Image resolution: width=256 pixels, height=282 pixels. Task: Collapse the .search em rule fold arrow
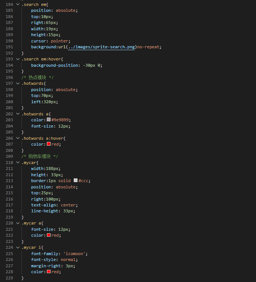tap(18, 4)
